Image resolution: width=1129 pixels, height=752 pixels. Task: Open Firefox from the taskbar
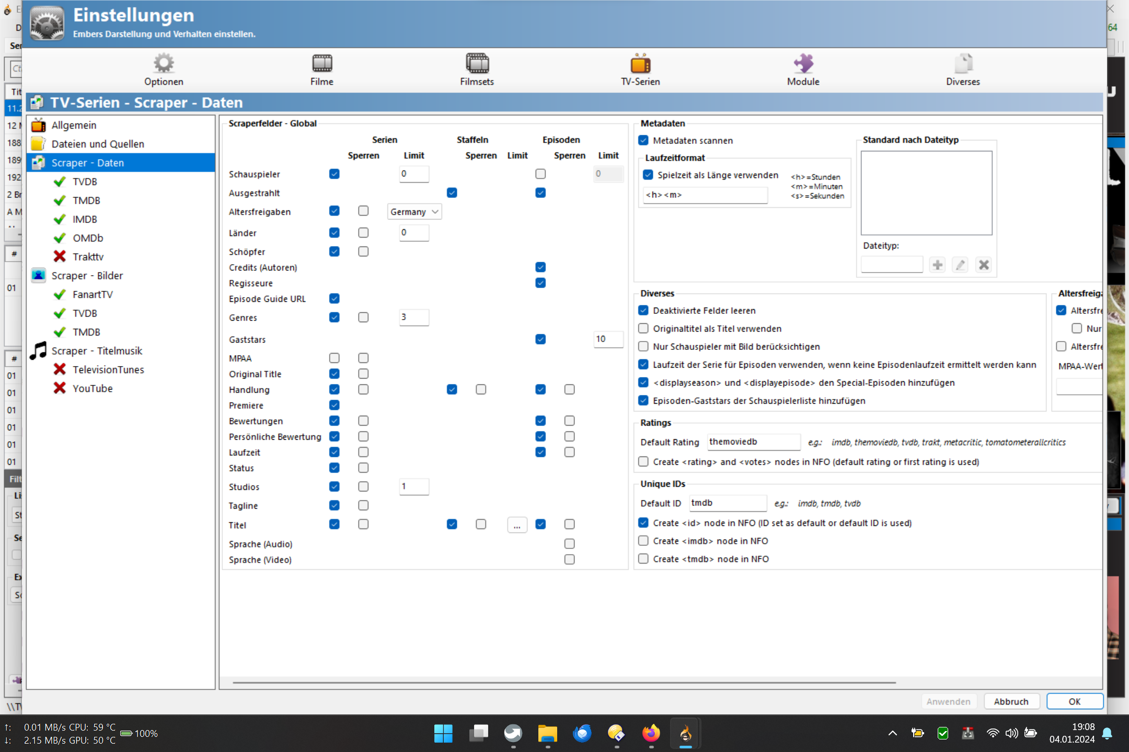pos(651,733)
